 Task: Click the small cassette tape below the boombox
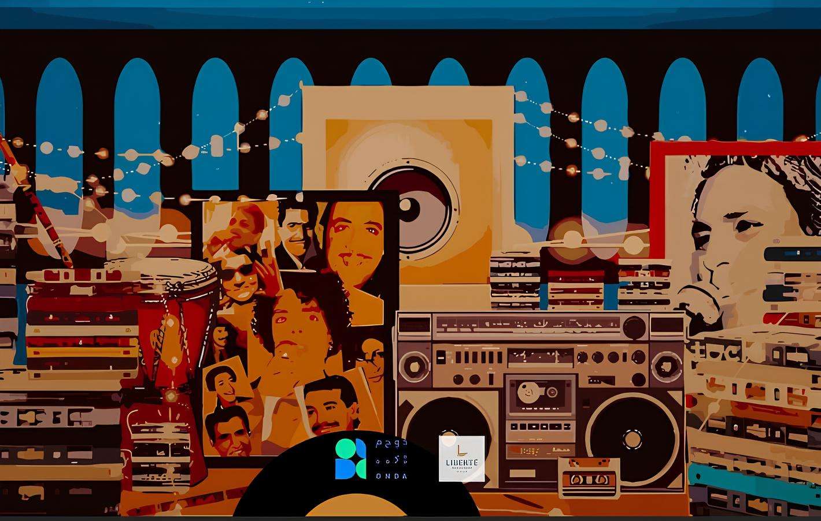point(589,477)
